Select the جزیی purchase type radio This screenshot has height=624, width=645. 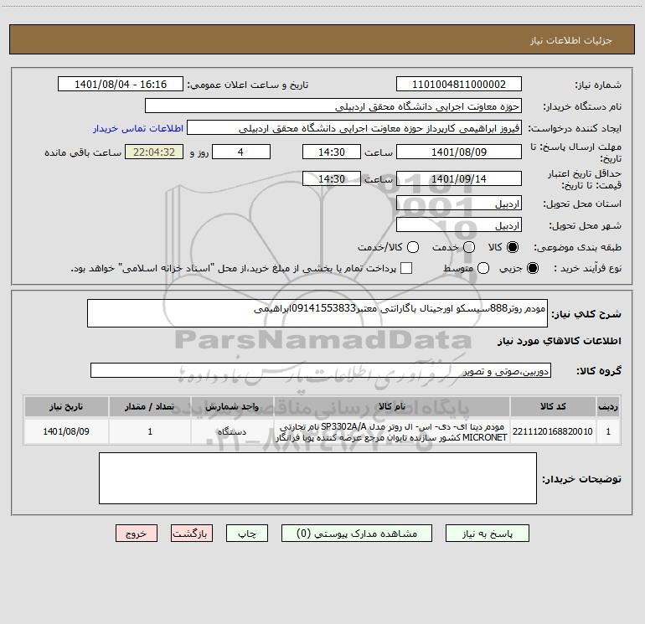click(x=533, y=268)
